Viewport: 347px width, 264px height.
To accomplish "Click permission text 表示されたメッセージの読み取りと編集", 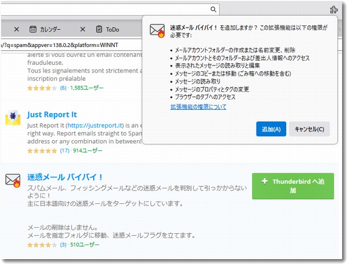I will tap(217, 65).
